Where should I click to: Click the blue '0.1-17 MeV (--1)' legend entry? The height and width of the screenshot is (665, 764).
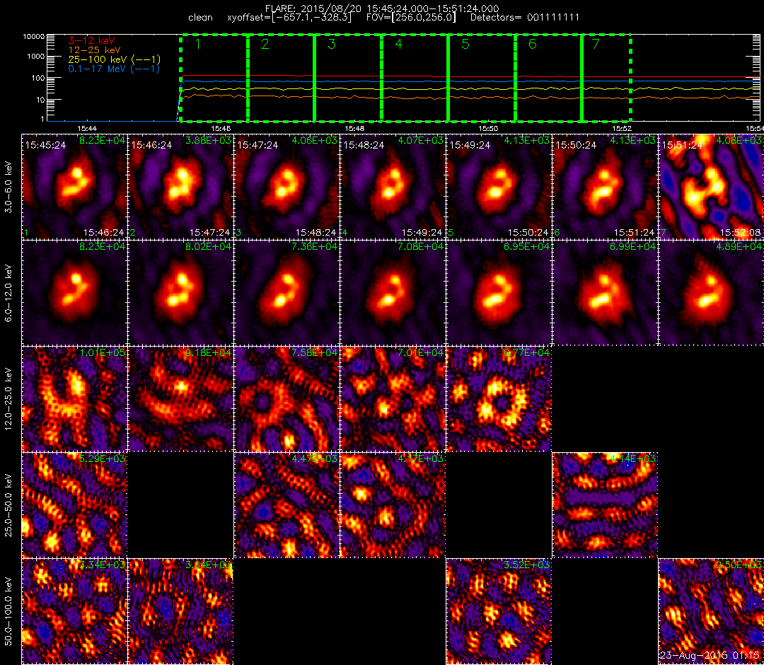[x=114, y=69]
